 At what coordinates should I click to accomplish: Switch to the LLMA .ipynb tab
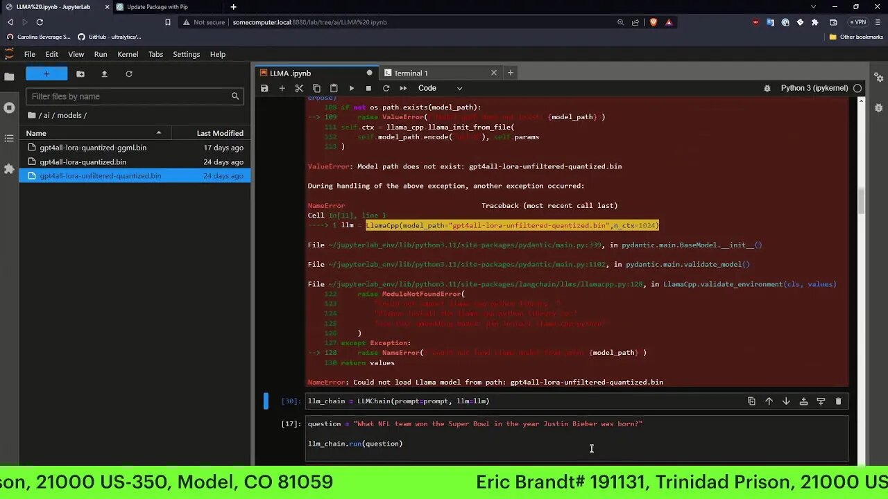coord(317,73)
